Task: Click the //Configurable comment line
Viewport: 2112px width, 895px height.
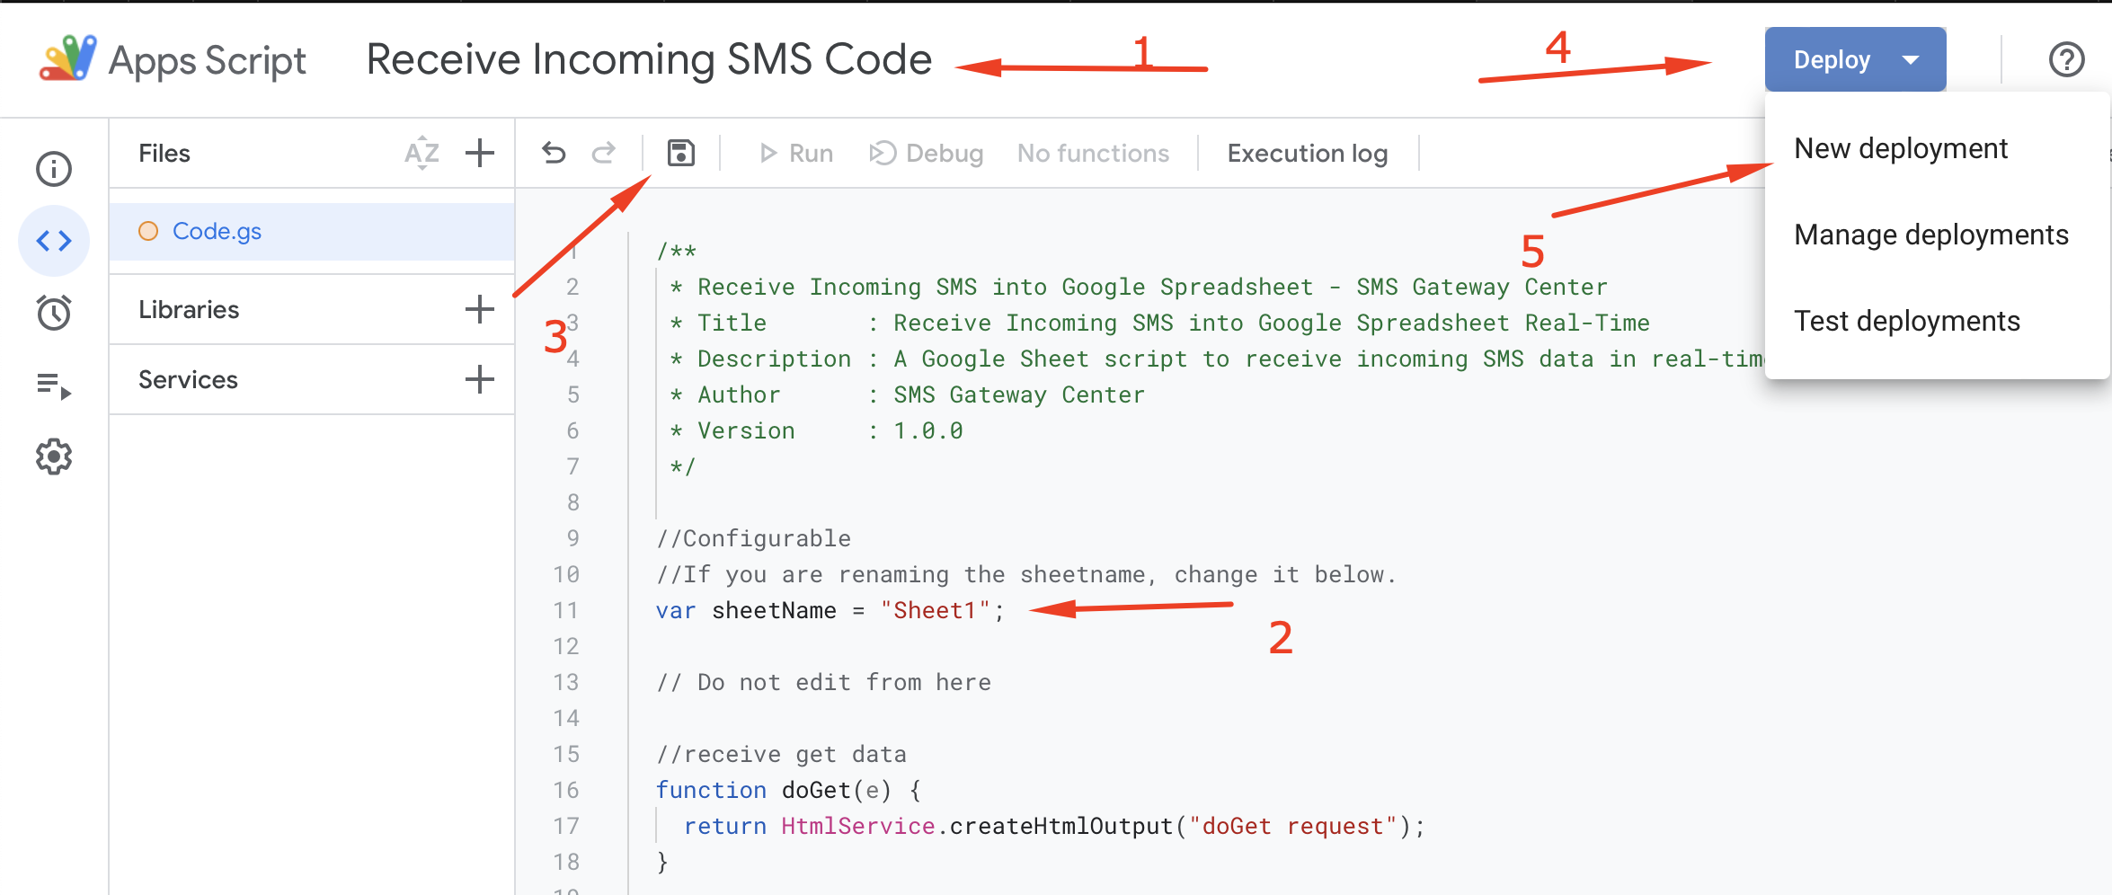Action: point(753,538)
